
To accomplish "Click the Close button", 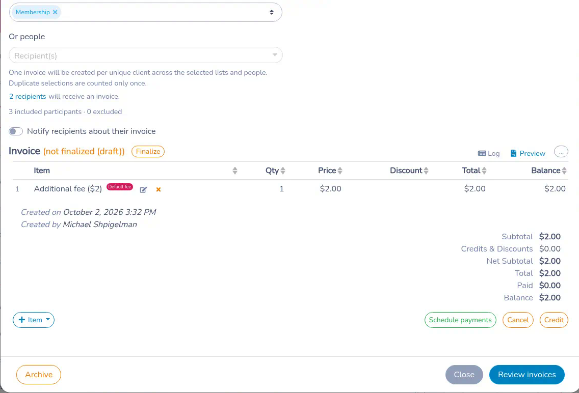I will tap(464, 375).
